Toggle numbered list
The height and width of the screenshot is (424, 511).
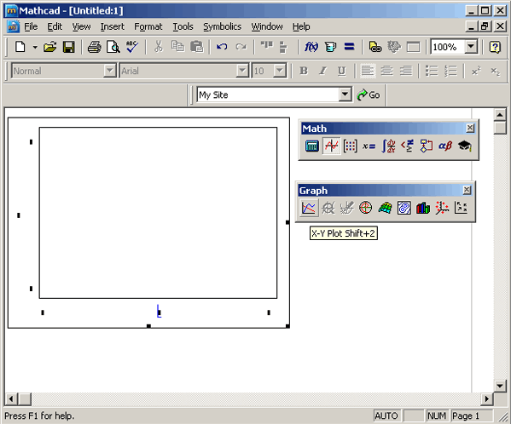tap(450, 71)
